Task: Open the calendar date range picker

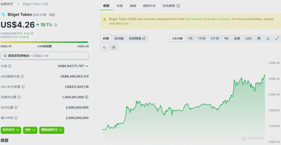Action: coord(259,38)
